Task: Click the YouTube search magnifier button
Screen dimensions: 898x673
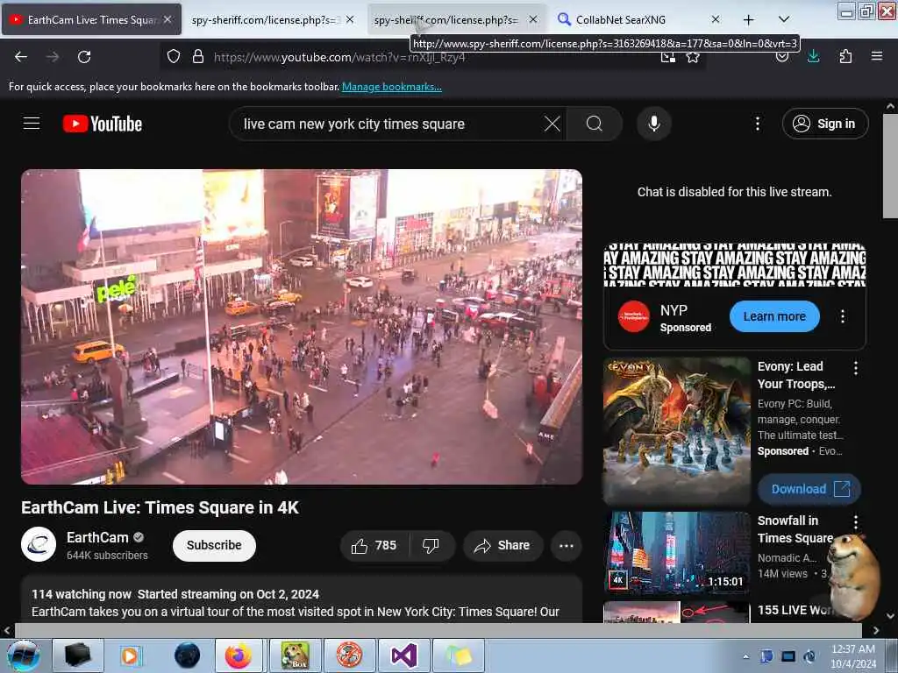Action: [x=595, y=124]
